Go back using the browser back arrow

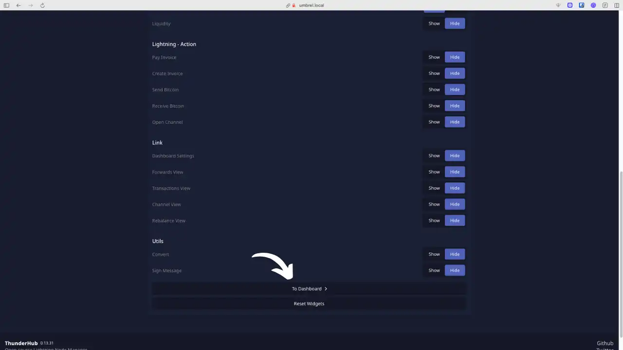coord(18,5)
